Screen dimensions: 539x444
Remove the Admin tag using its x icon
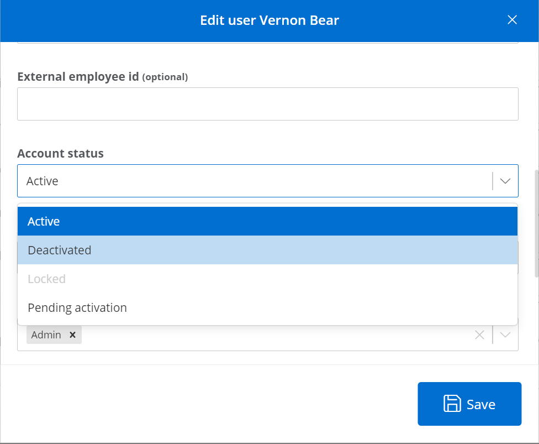(72, 335)
